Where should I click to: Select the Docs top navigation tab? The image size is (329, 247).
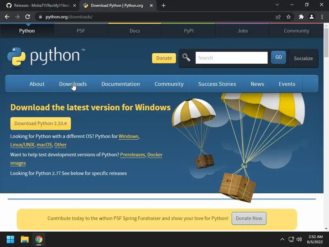point(135,31)
